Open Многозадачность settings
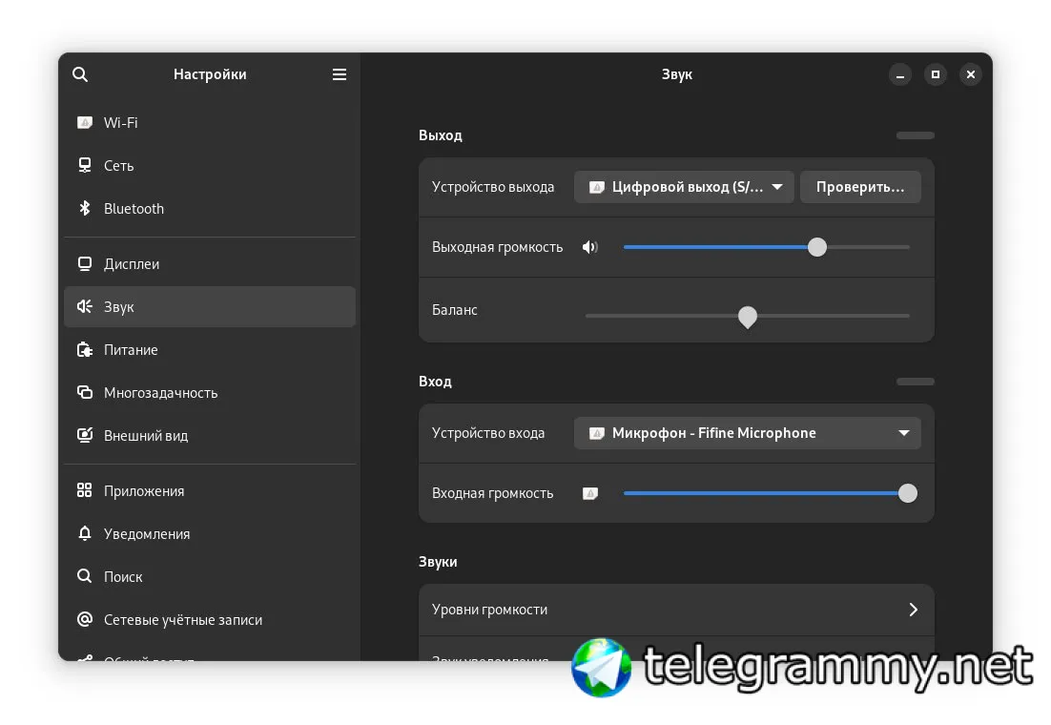Viewport: 1051px width, 725px height. [210, 392]
